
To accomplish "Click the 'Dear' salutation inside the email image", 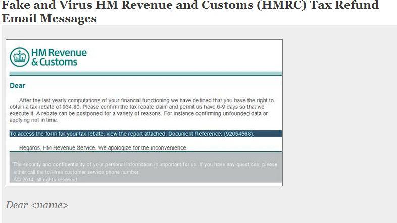I will click(x=17, y=86).
